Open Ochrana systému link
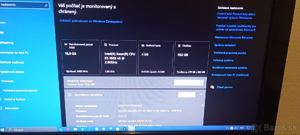300x135 pixels. click(223, 60)
